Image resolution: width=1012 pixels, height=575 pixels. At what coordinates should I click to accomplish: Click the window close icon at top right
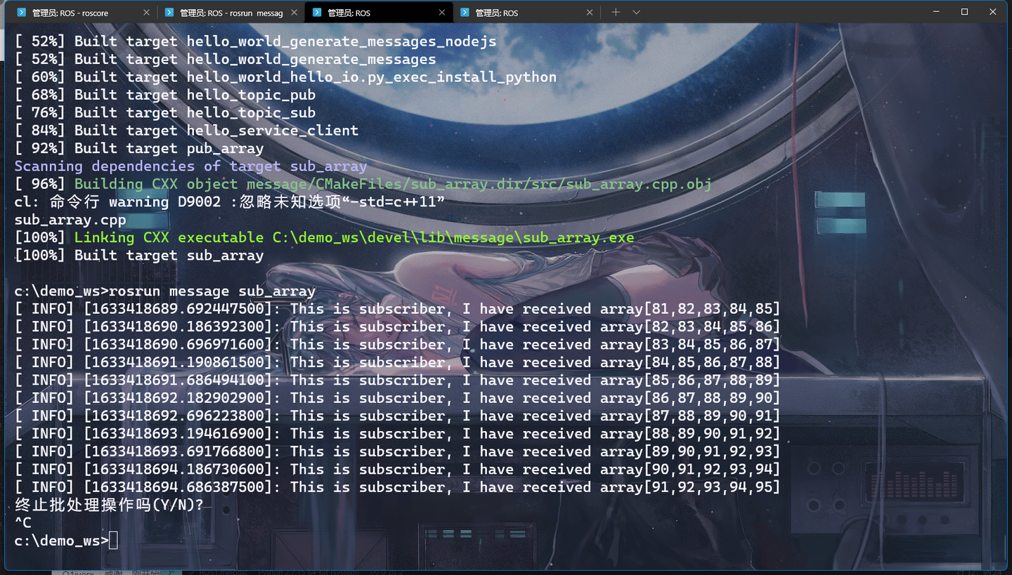point(992,11)
